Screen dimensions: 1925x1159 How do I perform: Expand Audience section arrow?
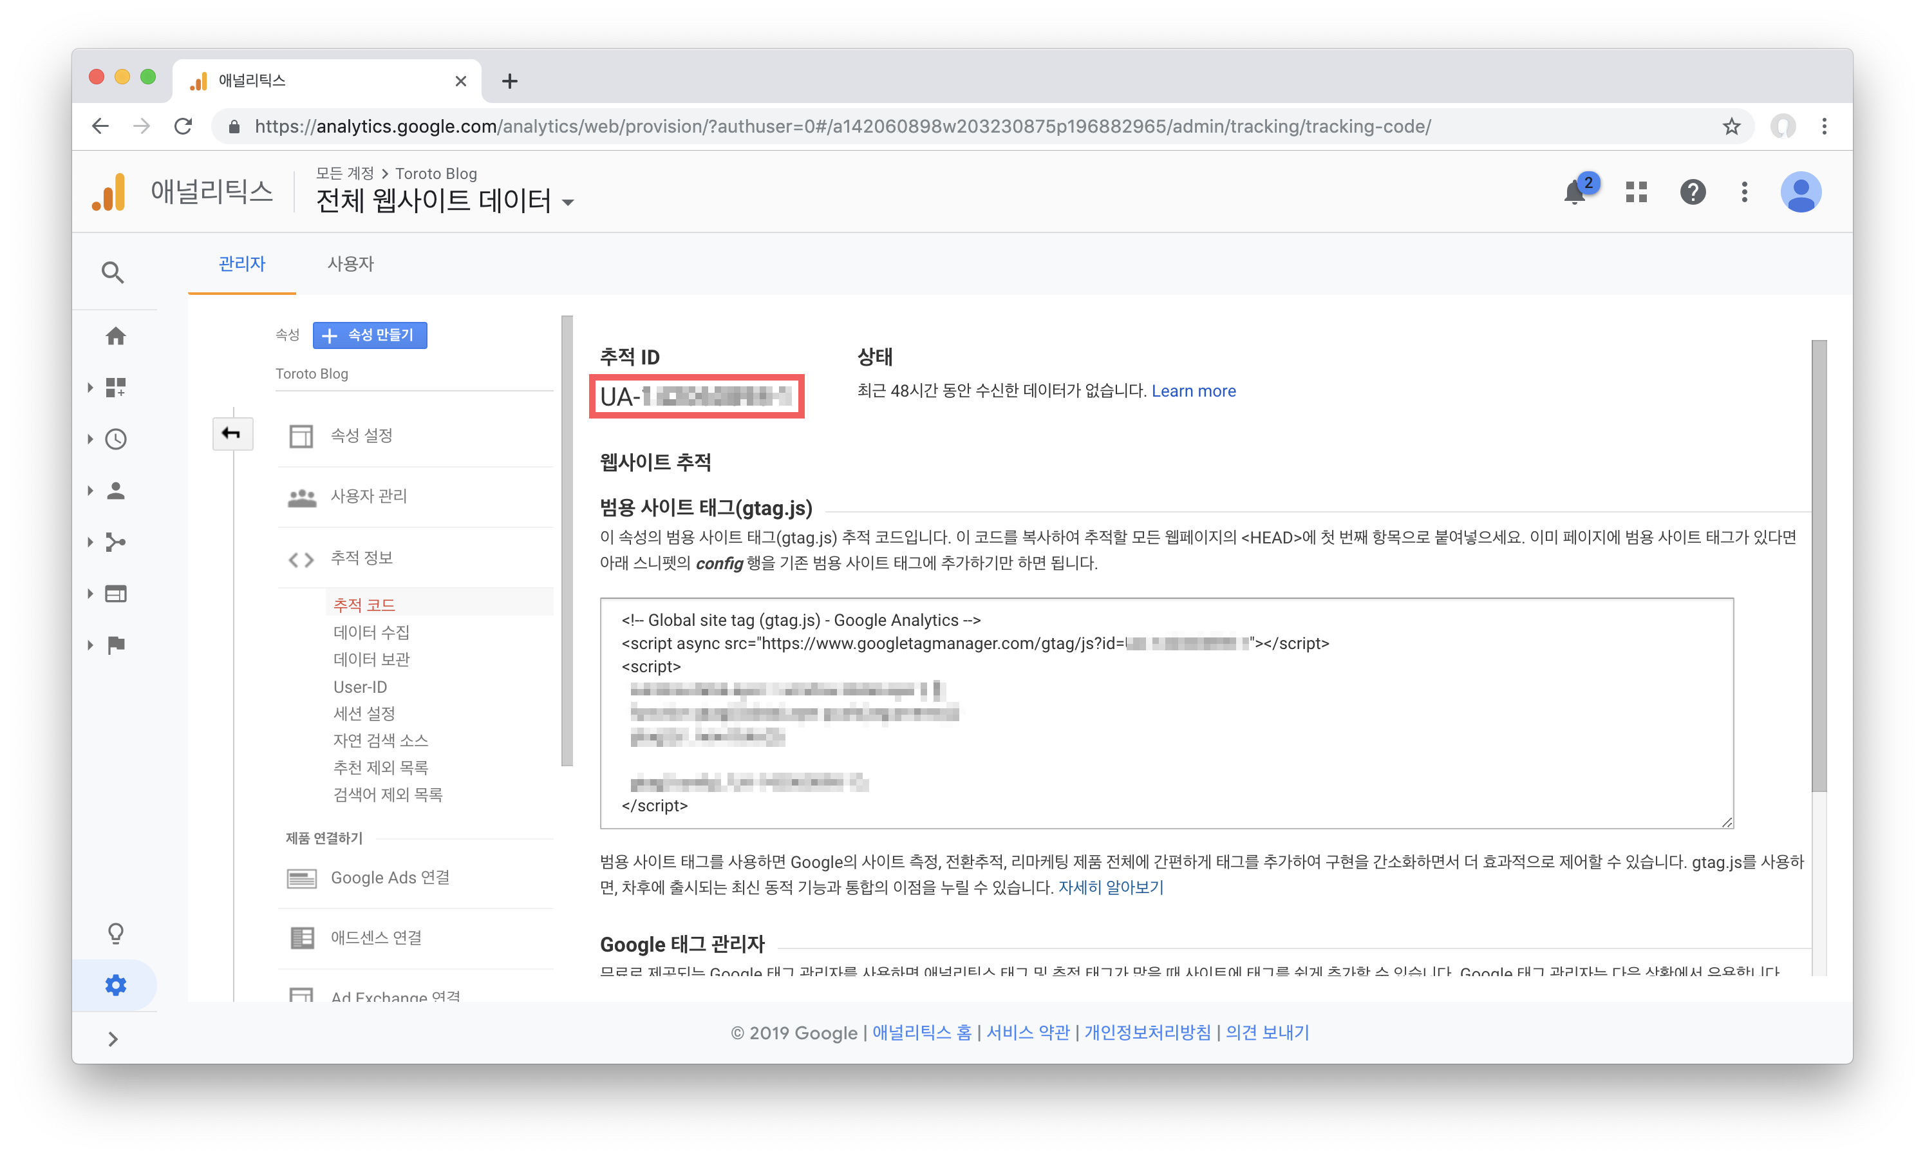[x=89, y=491]
